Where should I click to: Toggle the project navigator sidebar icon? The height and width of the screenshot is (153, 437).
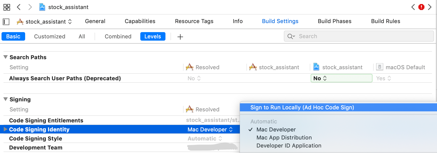tap(6, 22)
